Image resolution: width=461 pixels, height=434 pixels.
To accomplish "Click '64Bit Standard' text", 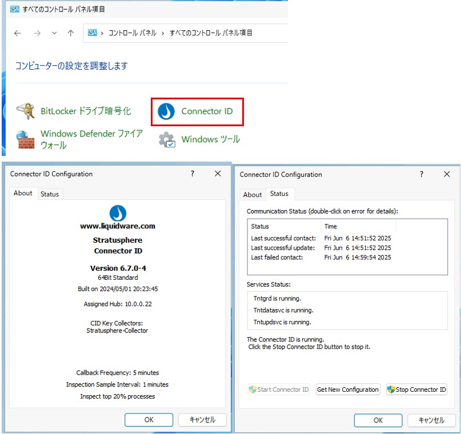I will [x=118, y=278].
